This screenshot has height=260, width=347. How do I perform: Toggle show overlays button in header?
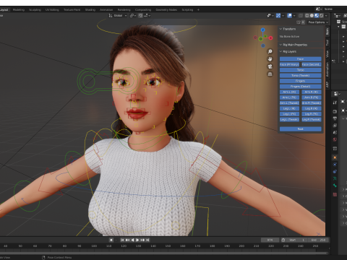pyautogui.click(x=290, y=16)
